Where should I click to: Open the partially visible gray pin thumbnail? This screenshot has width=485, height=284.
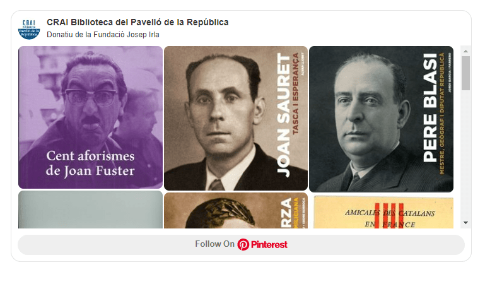pyautogui.click(x=90, y=210)
